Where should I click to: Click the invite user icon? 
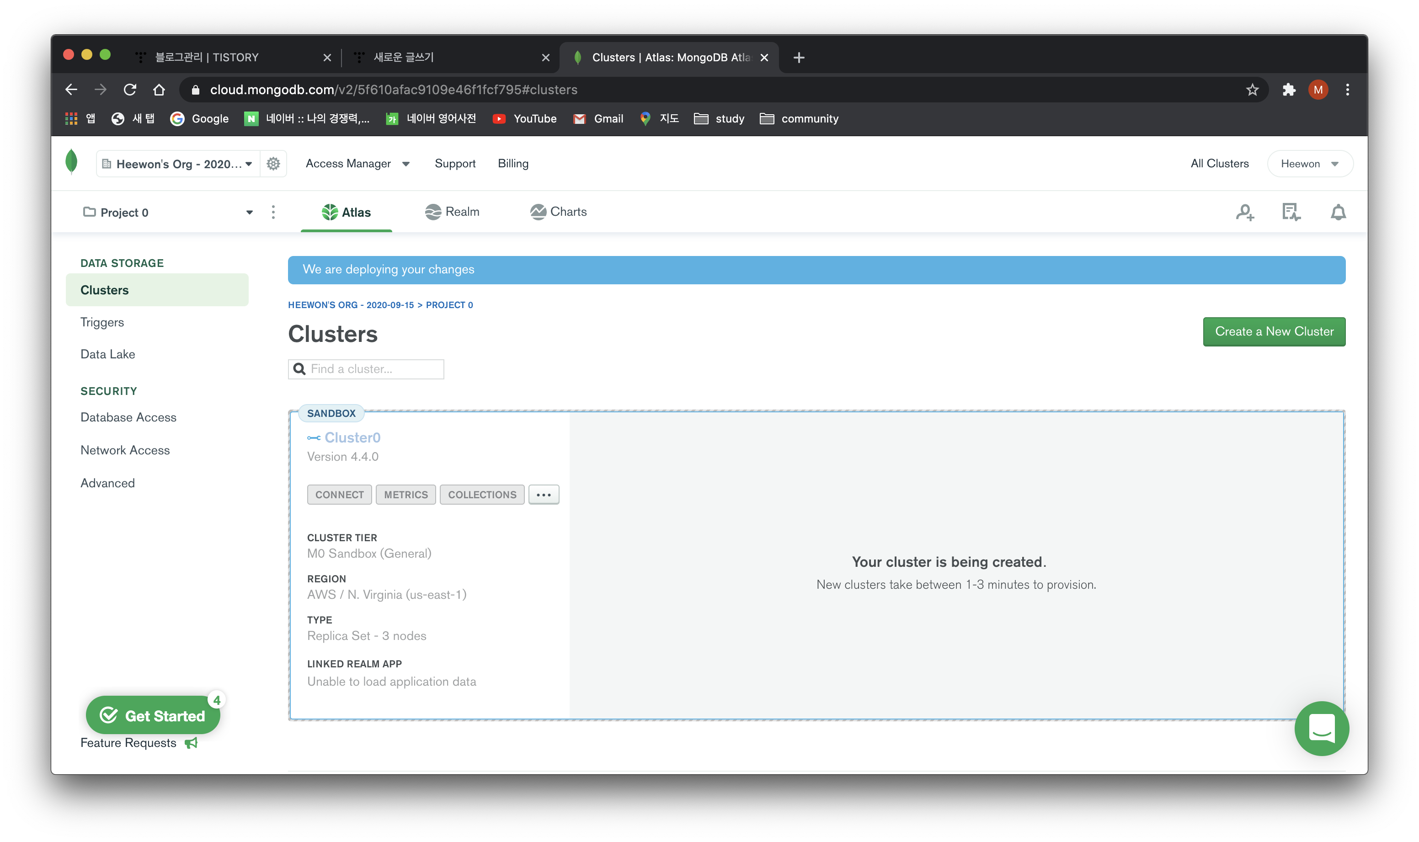click(x=1245, y=212)
